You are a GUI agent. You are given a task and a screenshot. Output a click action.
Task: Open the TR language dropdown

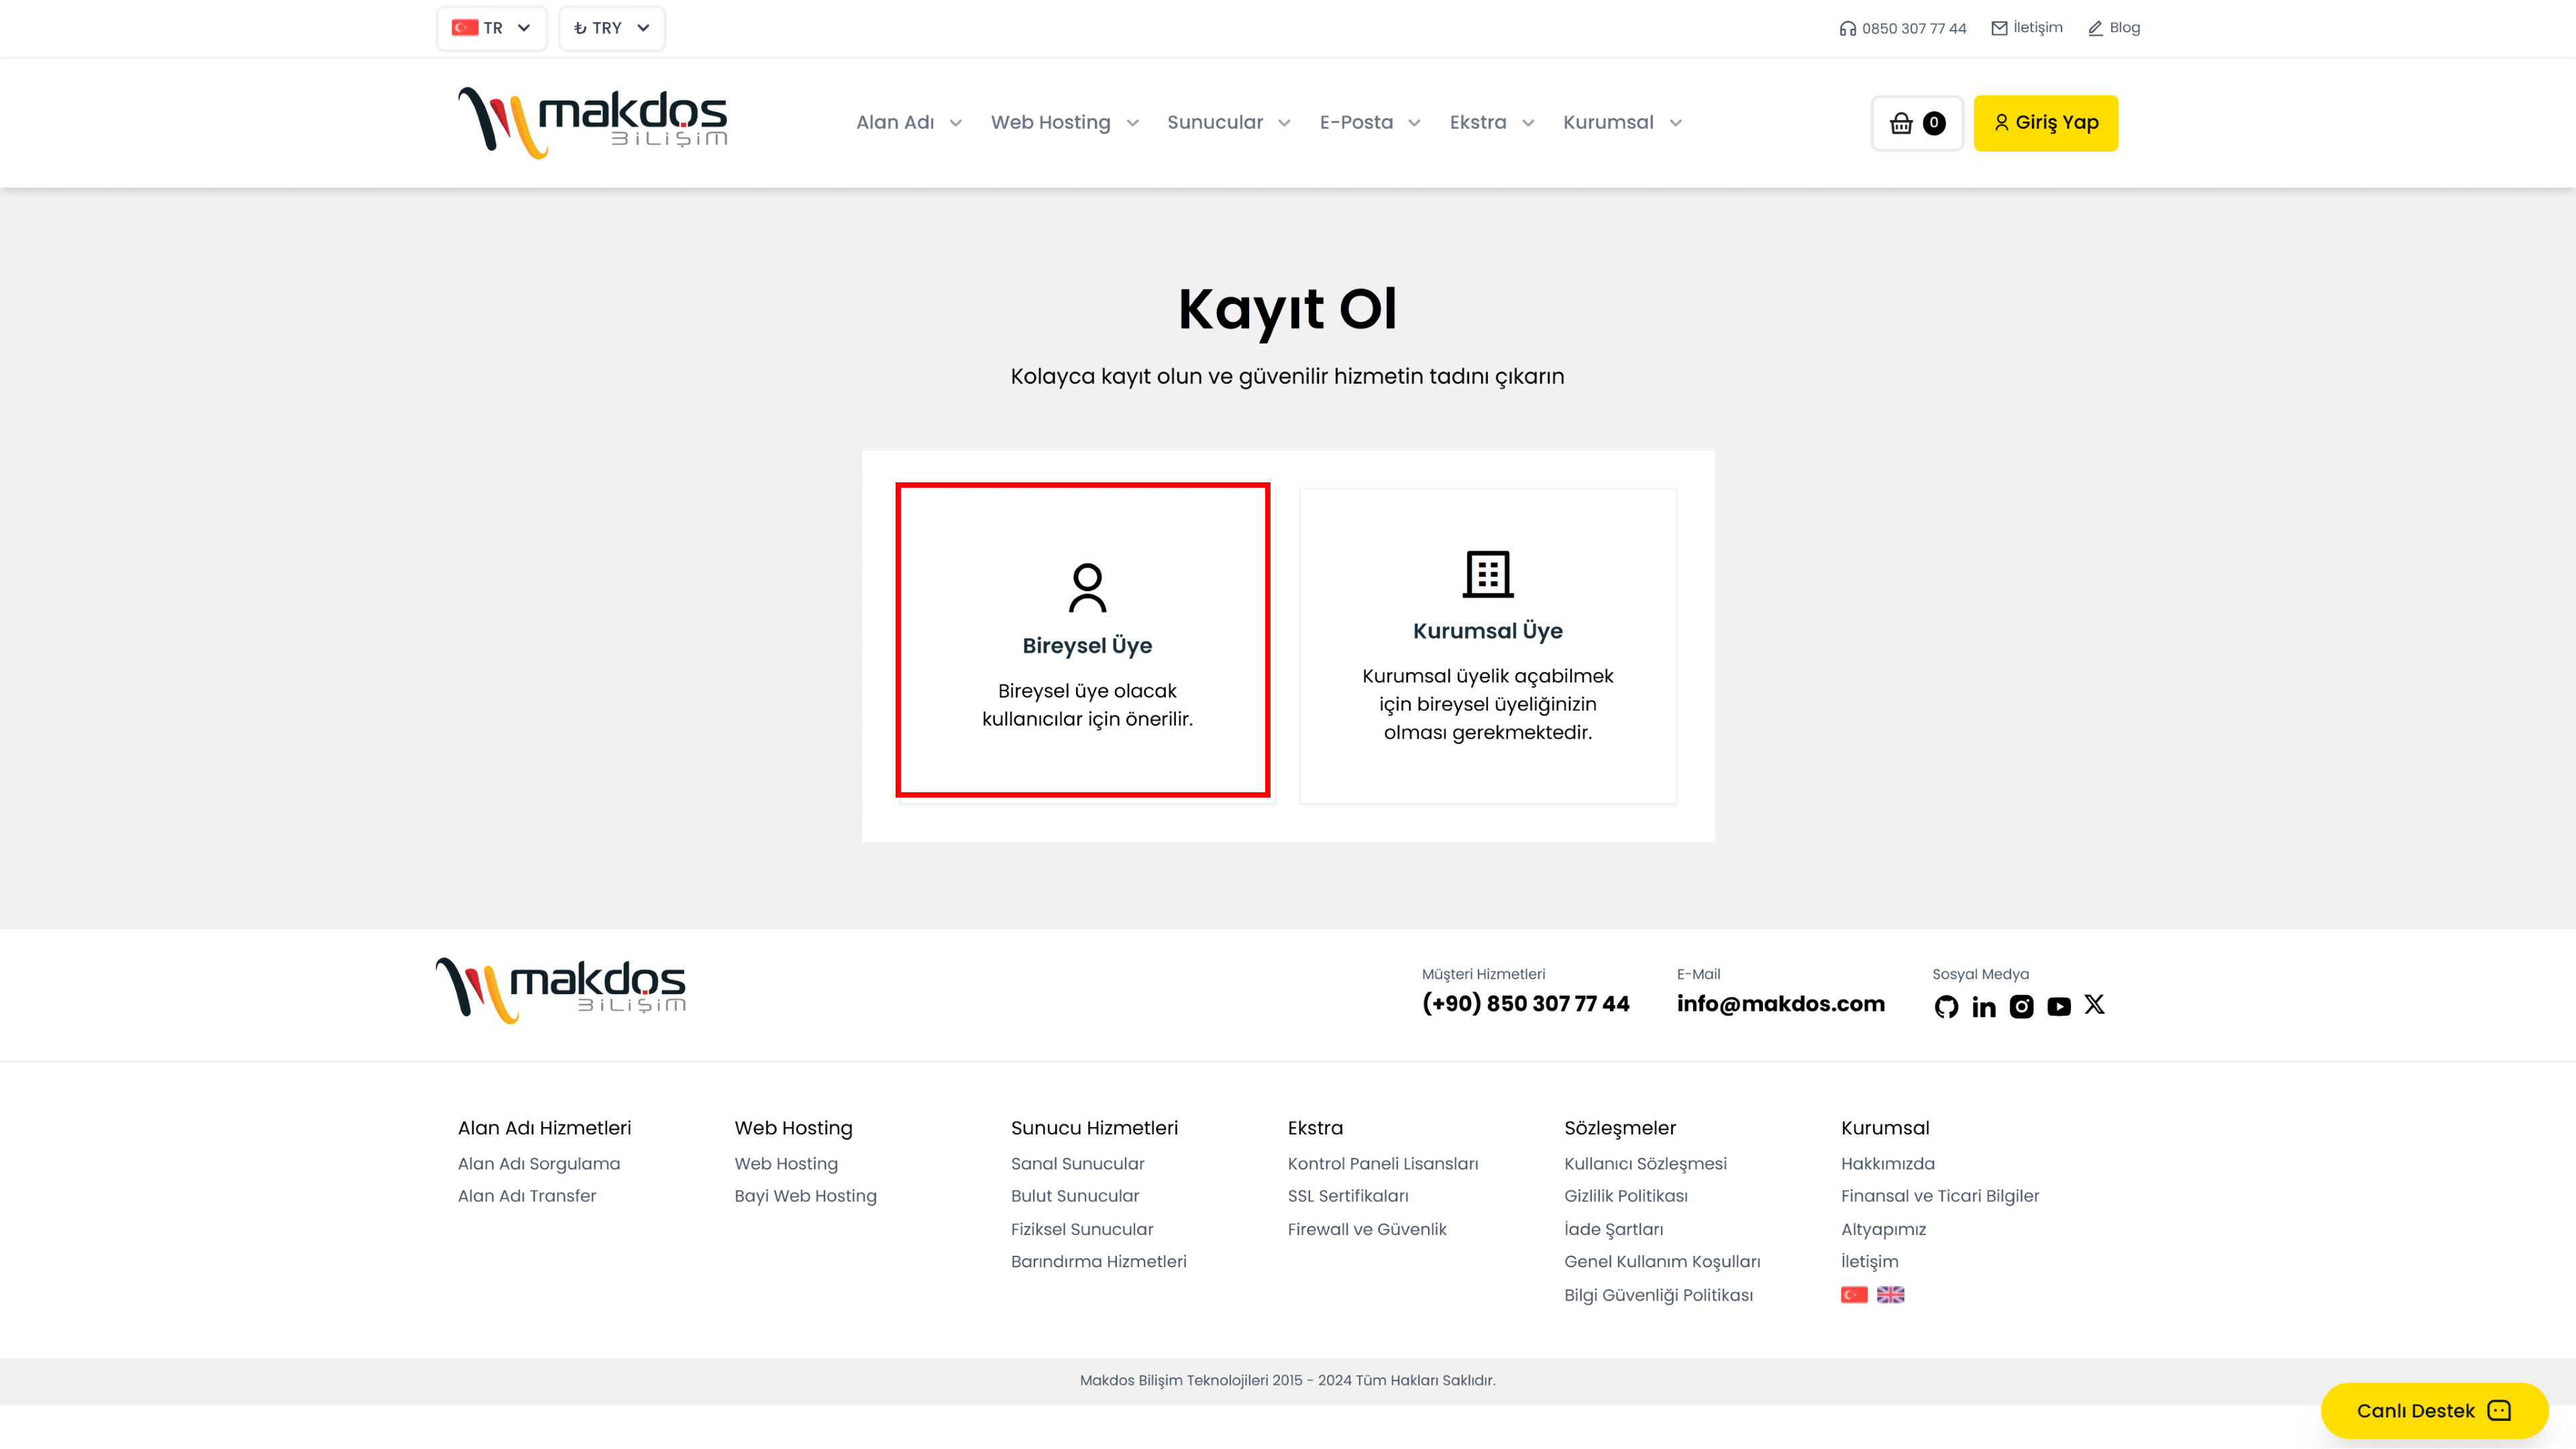(x=491, y=28)
